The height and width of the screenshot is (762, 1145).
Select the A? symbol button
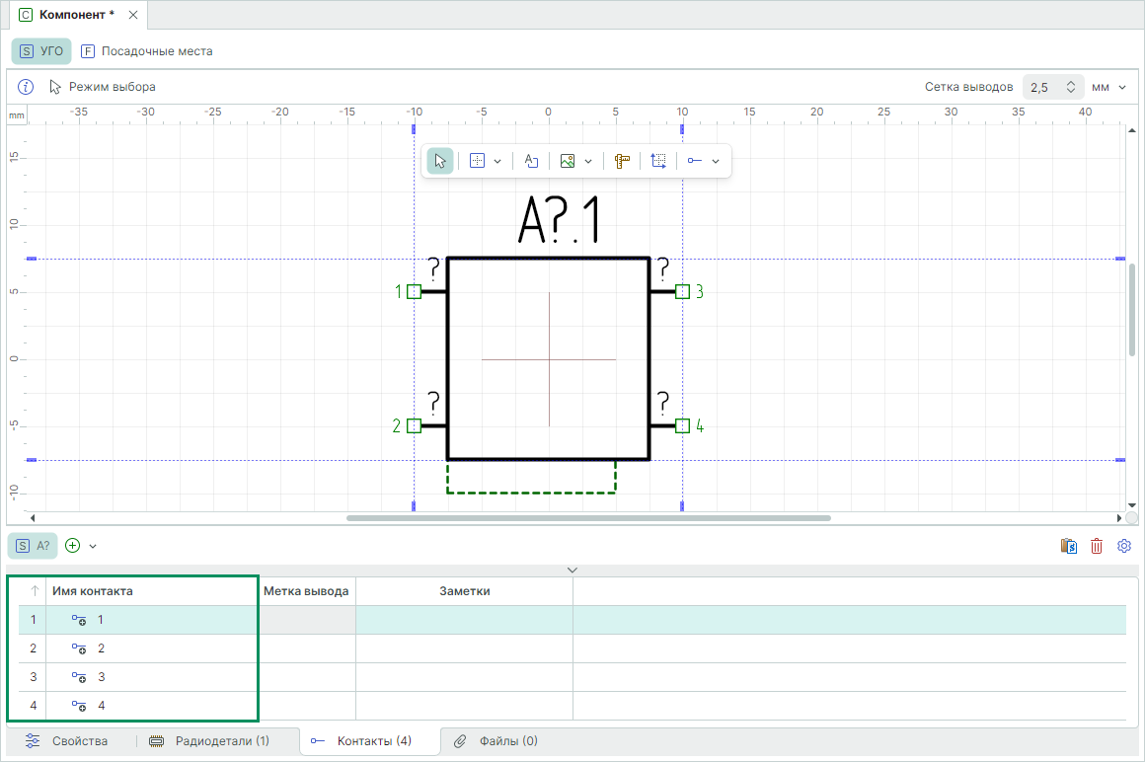click(x=34, y=545)
